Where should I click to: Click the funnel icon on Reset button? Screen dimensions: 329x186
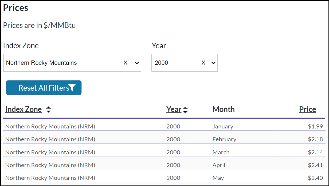[x=72, y=88]
